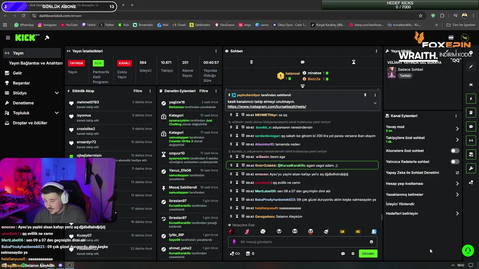Open the Kick hamburger menu
This screenshot has width=479, height=269.
point(8,38)
